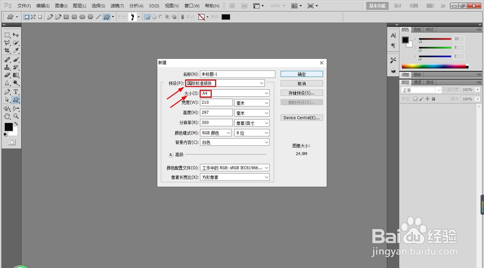Image resolution: width=484 pixels, height=268 pixels.
Task: Swap foreground and background colors
Action: [x=16, y=124]
